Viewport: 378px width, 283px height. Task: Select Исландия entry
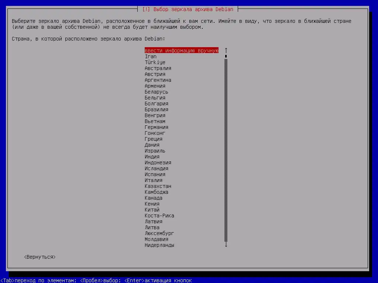tap(157, 168)
